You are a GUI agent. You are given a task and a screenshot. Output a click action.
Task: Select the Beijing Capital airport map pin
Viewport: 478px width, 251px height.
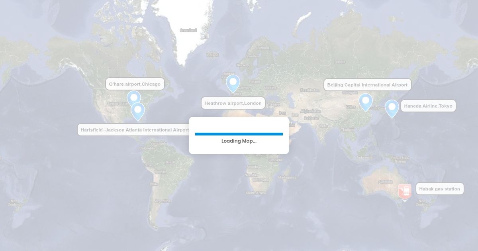click(x=366, y=102)
